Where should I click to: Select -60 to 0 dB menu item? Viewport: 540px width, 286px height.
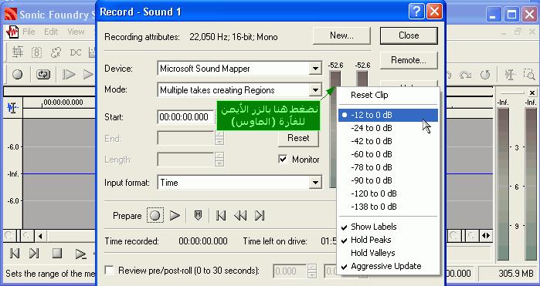[x=388, y=154]
